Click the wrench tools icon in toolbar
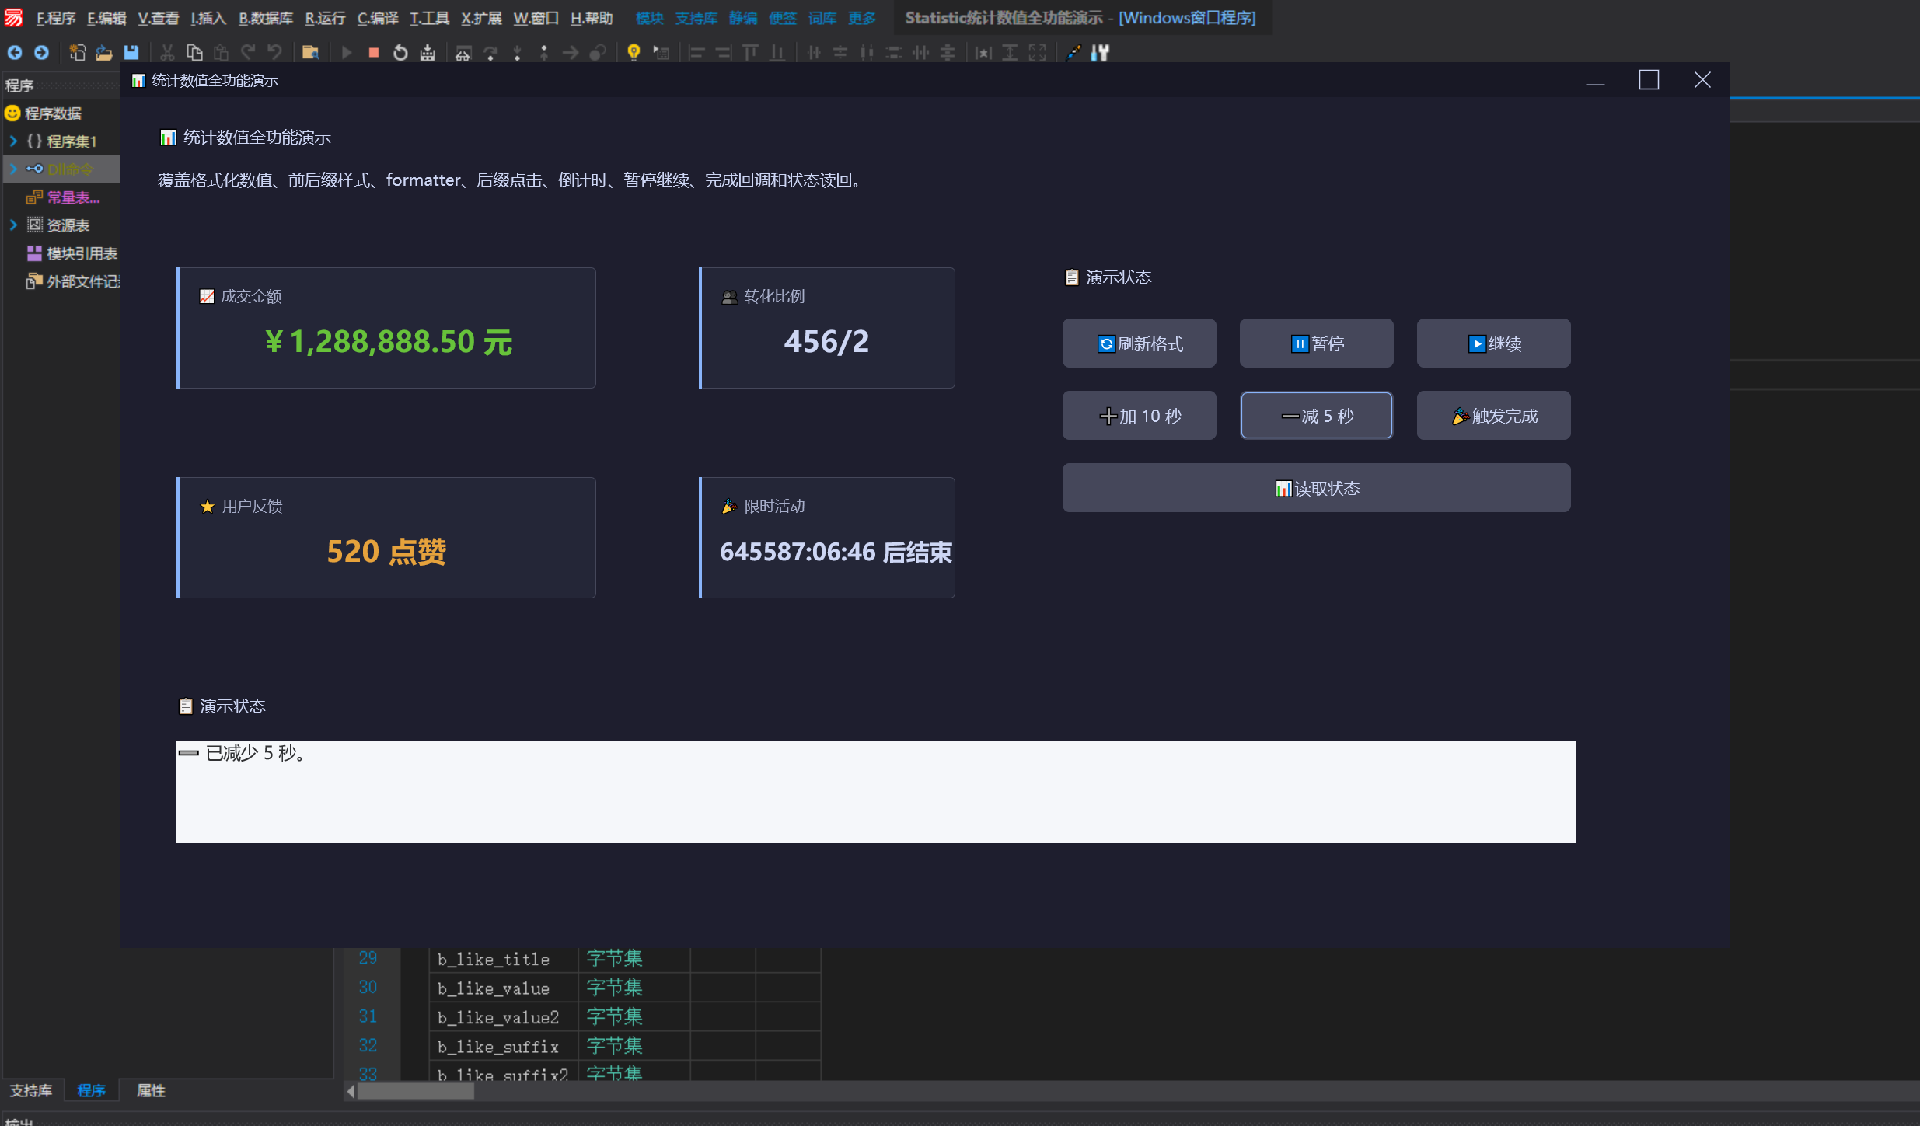Image resolution: width=1920 pixels, height=1126 pixels. tap(1100, 52)
